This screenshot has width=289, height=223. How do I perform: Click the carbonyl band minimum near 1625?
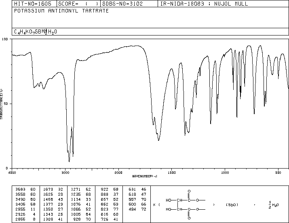point(158,140)
